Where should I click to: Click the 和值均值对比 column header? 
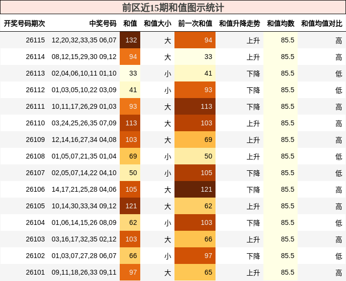click(x=322, y=23)
